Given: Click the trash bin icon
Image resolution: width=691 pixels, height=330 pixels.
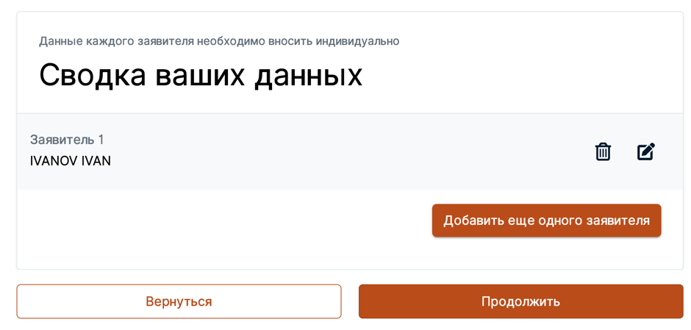Looking at the screenshot, I should pyautogui.click(x=603, y=151).
